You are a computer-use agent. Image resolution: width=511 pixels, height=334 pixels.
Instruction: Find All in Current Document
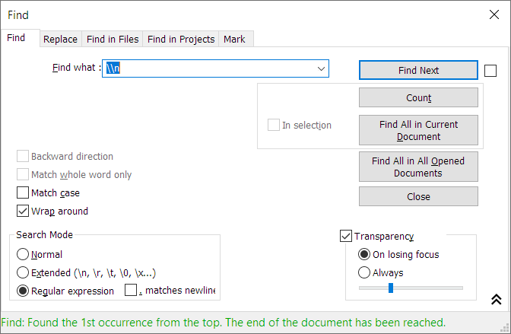(x=418, y=130)
